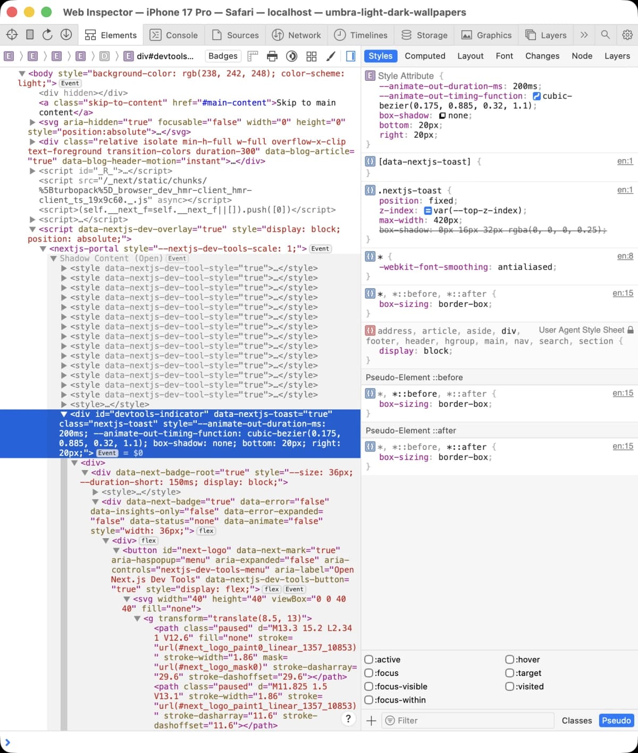Click breadcrumb icon for div#devtools element
Screen dimensions: 638x753
(x=128, y=56)
